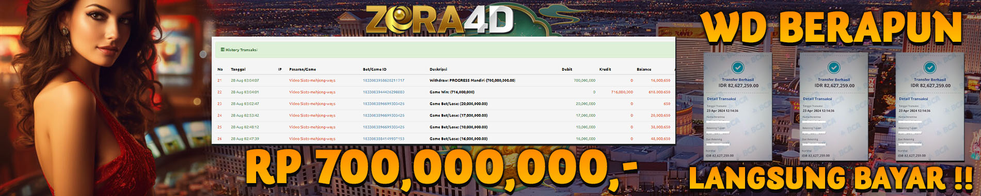
Task: Click the Balance column header
Action: coord(644,69)
